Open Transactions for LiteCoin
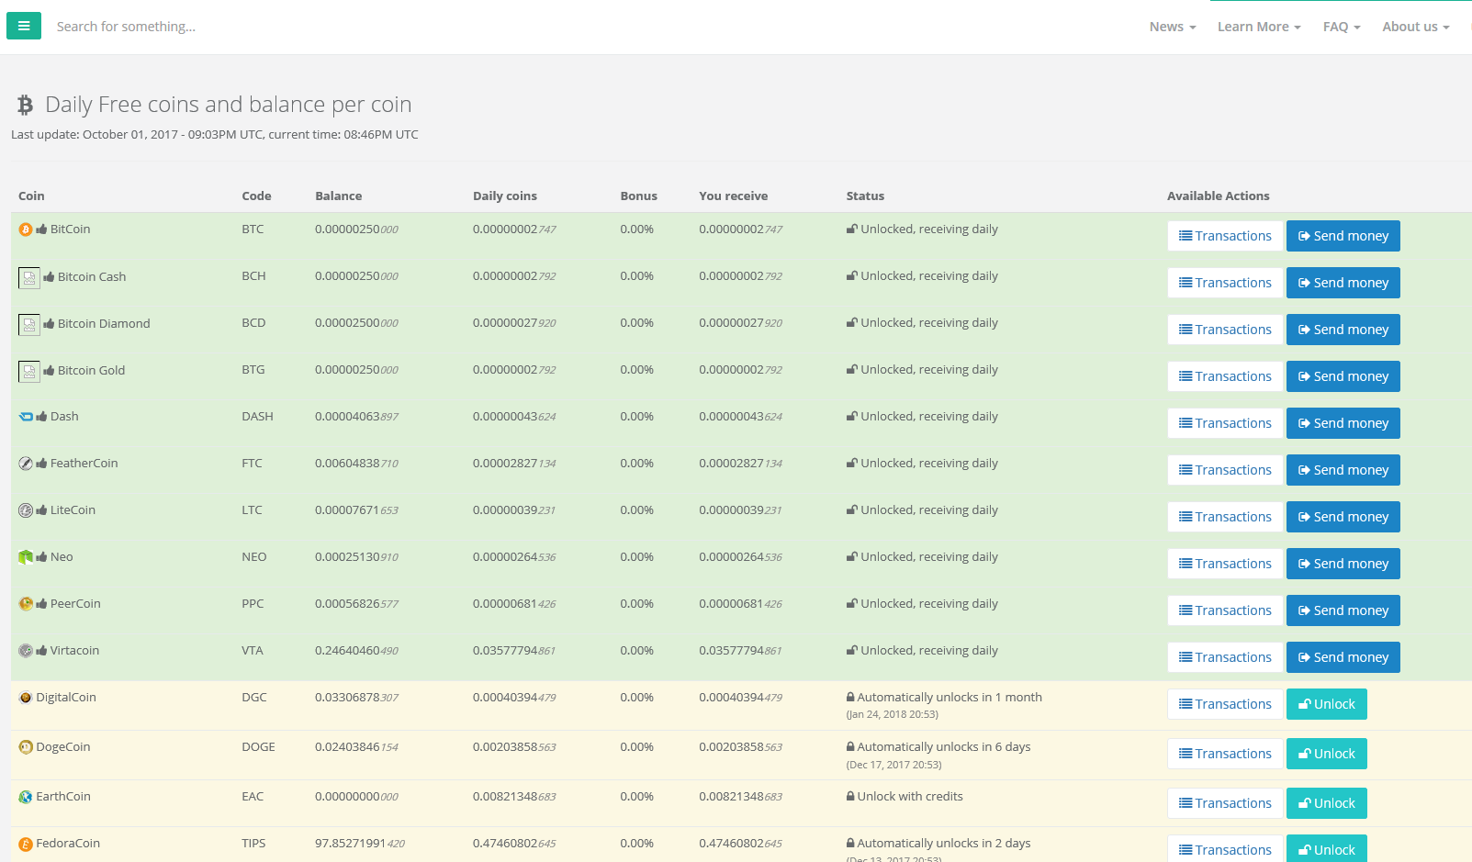The image size is (1472, 862). click(x=1225, y=517)
